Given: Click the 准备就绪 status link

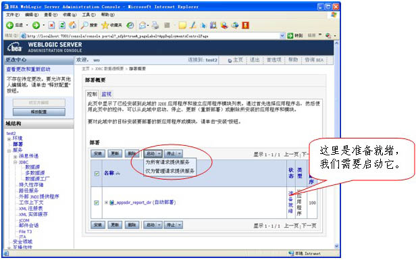Looking at the screenshot, I should pos(291,202).
